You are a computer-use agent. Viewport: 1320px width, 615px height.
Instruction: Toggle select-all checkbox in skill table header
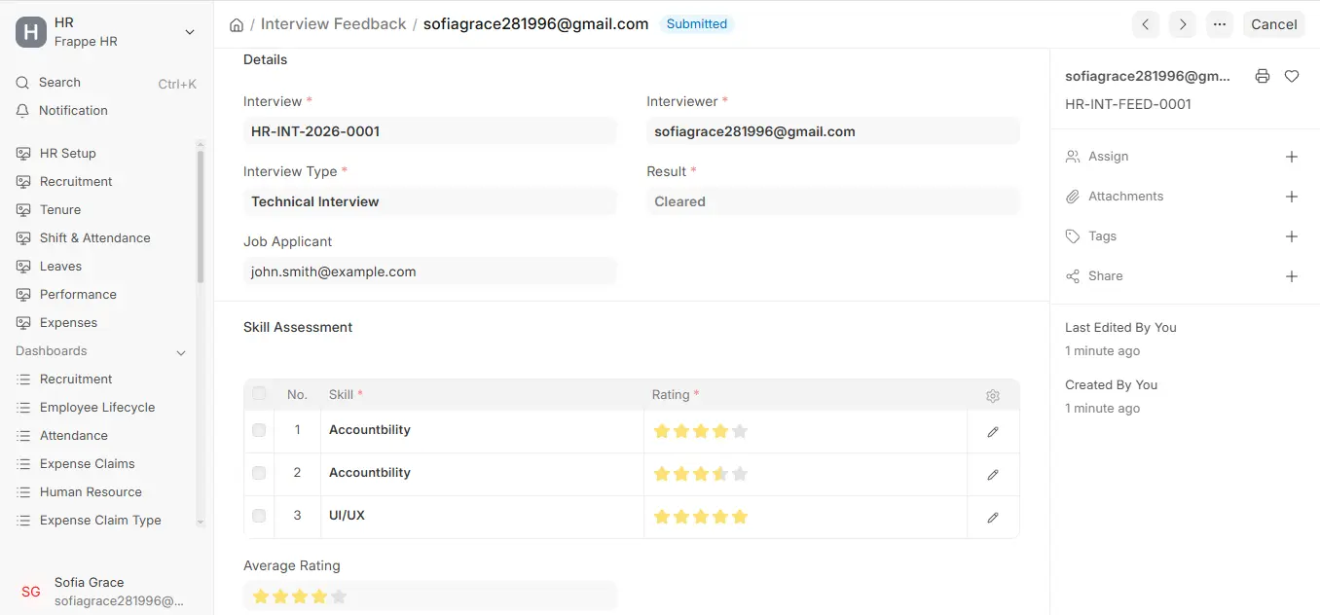coord(259,394)
